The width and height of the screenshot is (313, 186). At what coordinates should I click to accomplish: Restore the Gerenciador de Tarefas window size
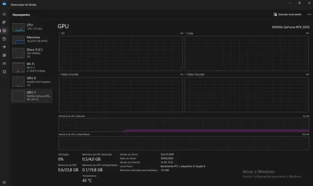(x=299, y=3)
